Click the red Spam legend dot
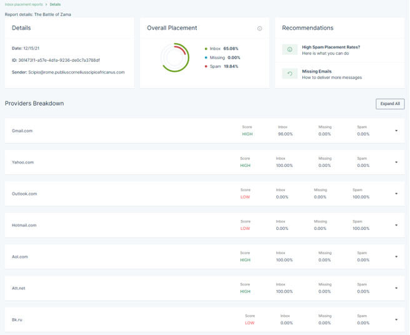 point(206,66)
